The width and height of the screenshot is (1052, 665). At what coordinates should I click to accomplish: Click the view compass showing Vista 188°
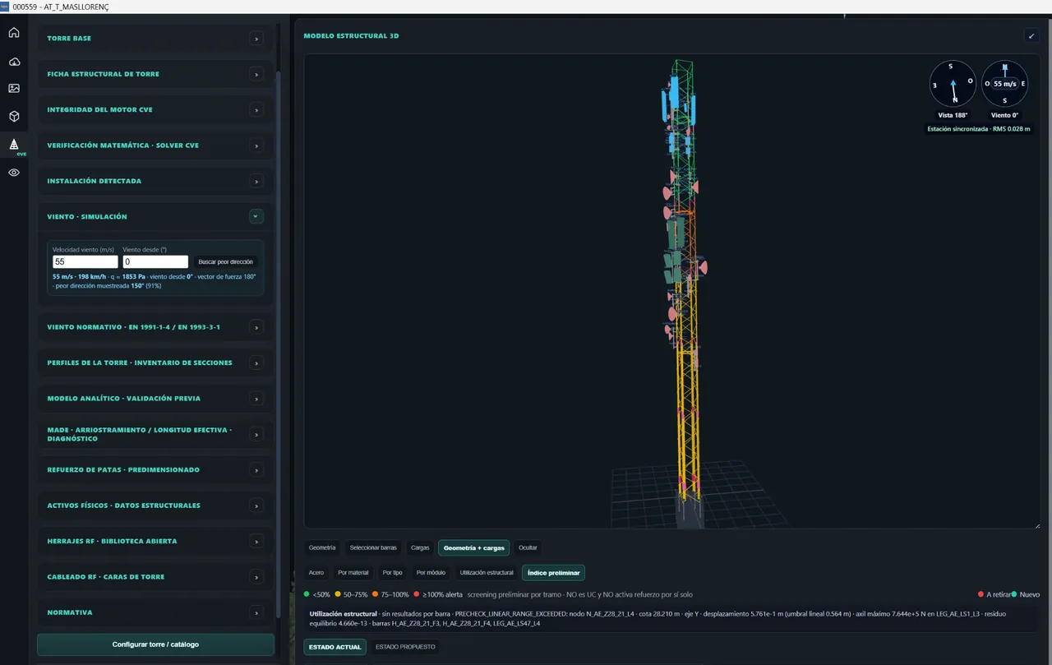pos(953,84)
